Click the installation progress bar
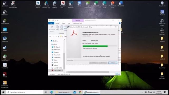Image resolution: width=169 pixels, height=95 pixels. 100,46
